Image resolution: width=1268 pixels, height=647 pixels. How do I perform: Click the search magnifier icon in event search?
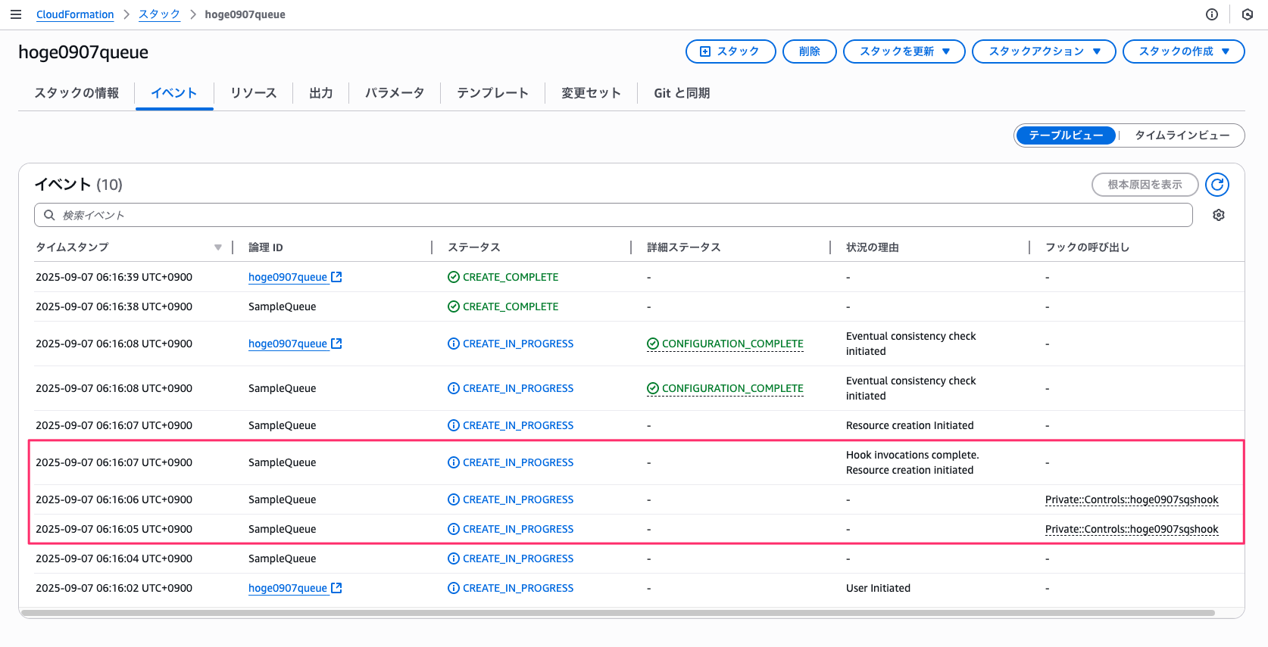pyautogui.click(x=49, y=215)
